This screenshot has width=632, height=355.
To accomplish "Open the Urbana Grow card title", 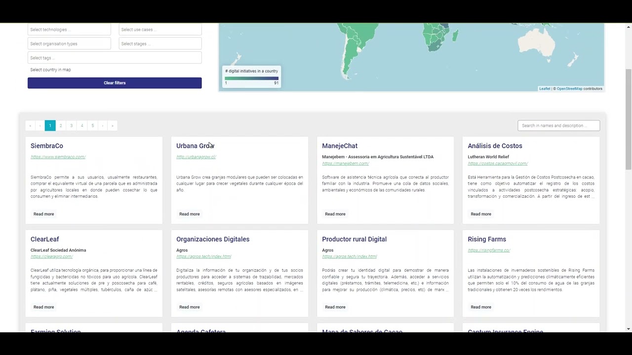I will pyautogui.click(x=195, y=146).
